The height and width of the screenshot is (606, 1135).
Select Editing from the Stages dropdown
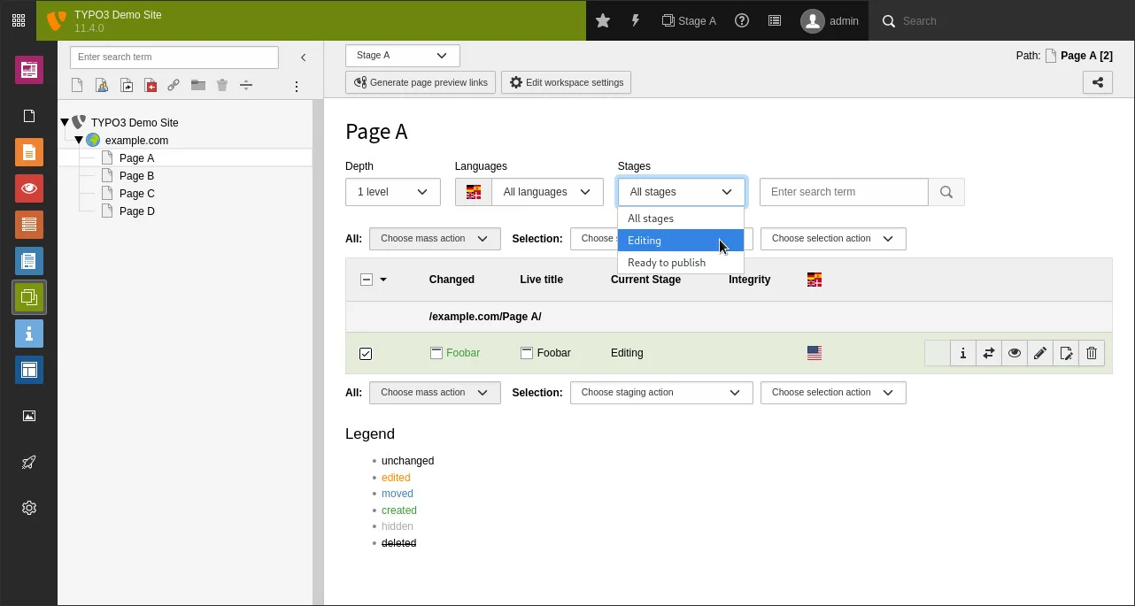645,240
